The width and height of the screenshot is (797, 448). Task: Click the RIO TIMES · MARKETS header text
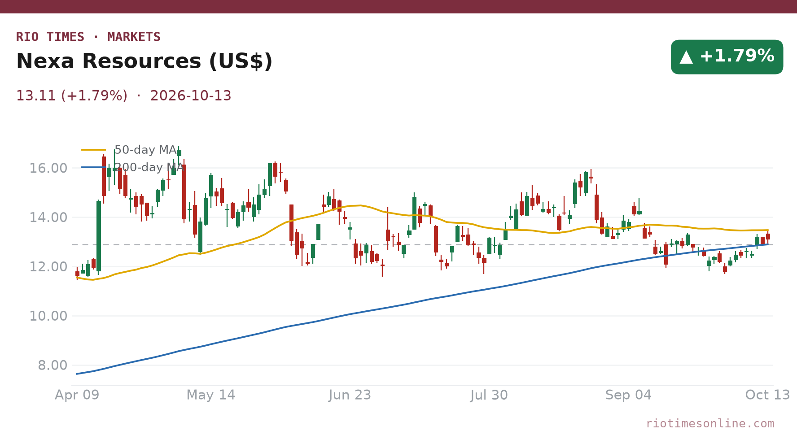pyautogui.click(x=88, y=37)
